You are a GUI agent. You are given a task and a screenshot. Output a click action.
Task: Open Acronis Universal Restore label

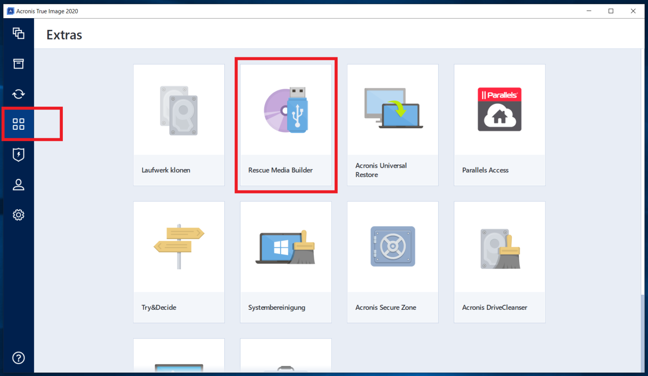[x=381, y=170]
